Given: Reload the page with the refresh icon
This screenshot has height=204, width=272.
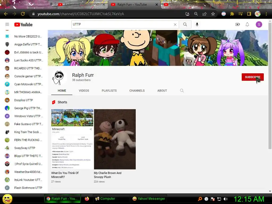Looking at the screenshot, I should point(23,14).
